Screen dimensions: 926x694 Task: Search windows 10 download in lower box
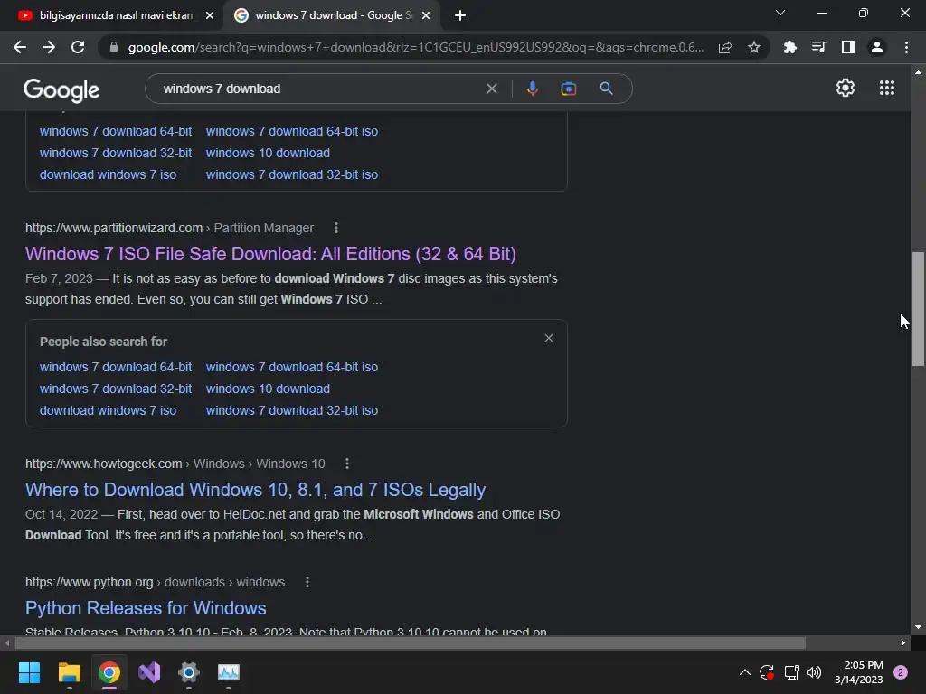click(268, 389)
